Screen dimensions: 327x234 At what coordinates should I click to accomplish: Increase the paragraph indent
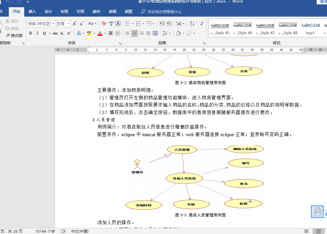point(169,24)
